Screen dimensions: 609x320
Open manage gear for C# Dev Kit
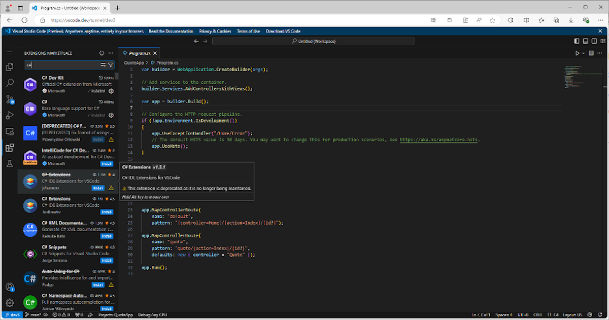(x=110, y=91)
